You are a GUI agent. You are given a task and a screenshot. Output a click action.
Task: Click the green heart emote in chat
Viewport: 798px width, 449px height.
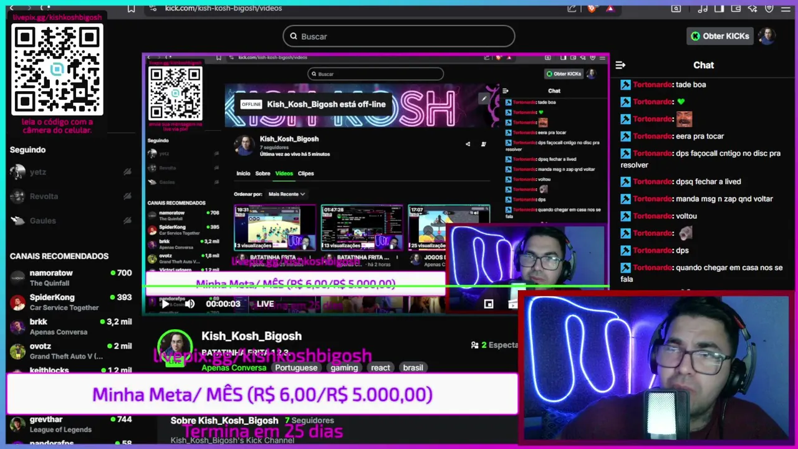pyautogui.click(x=681, y=102)
